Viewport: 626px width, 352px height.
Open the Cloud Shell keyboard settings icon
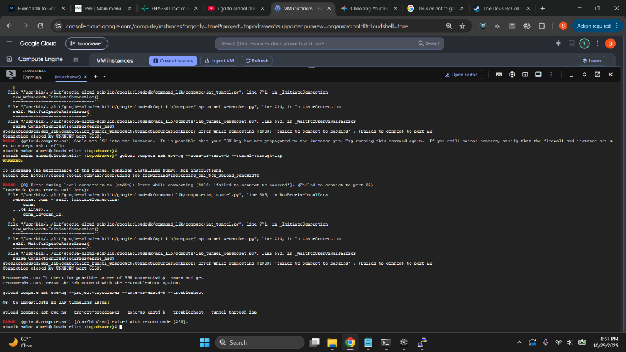click(499, 75)
